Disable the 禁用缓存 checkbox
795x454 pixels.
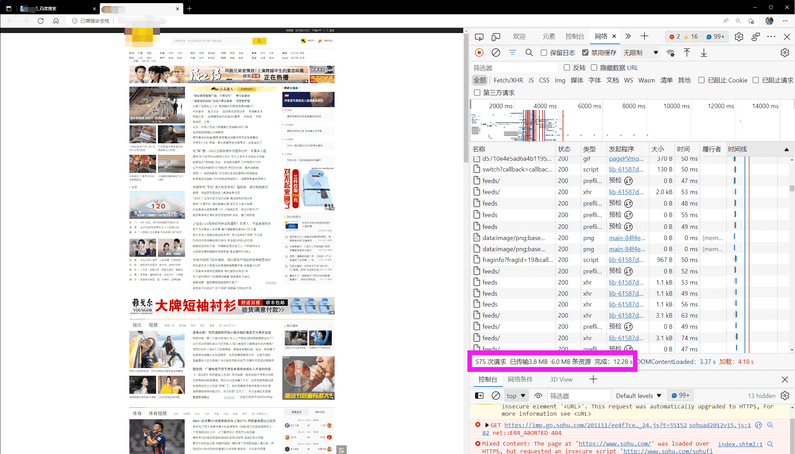(585, 53)
